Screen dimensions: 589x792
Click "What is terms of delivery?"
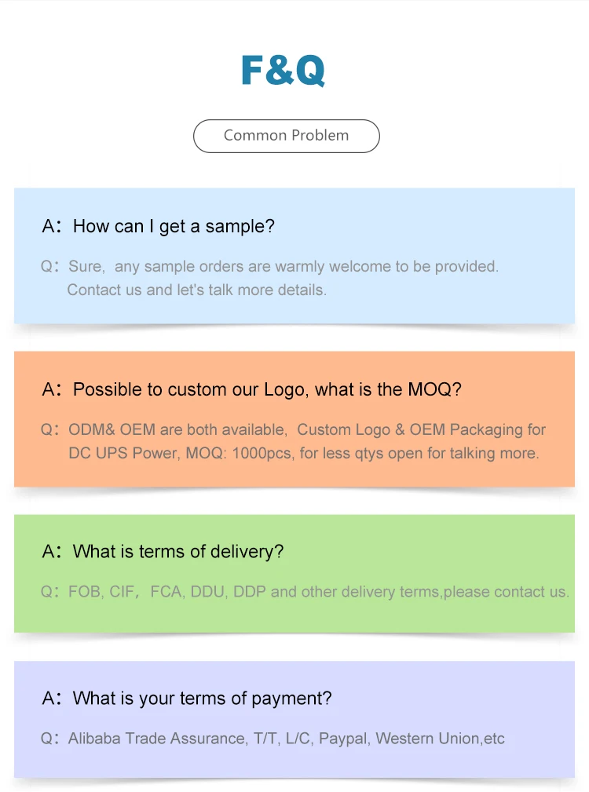coord(178,552)
